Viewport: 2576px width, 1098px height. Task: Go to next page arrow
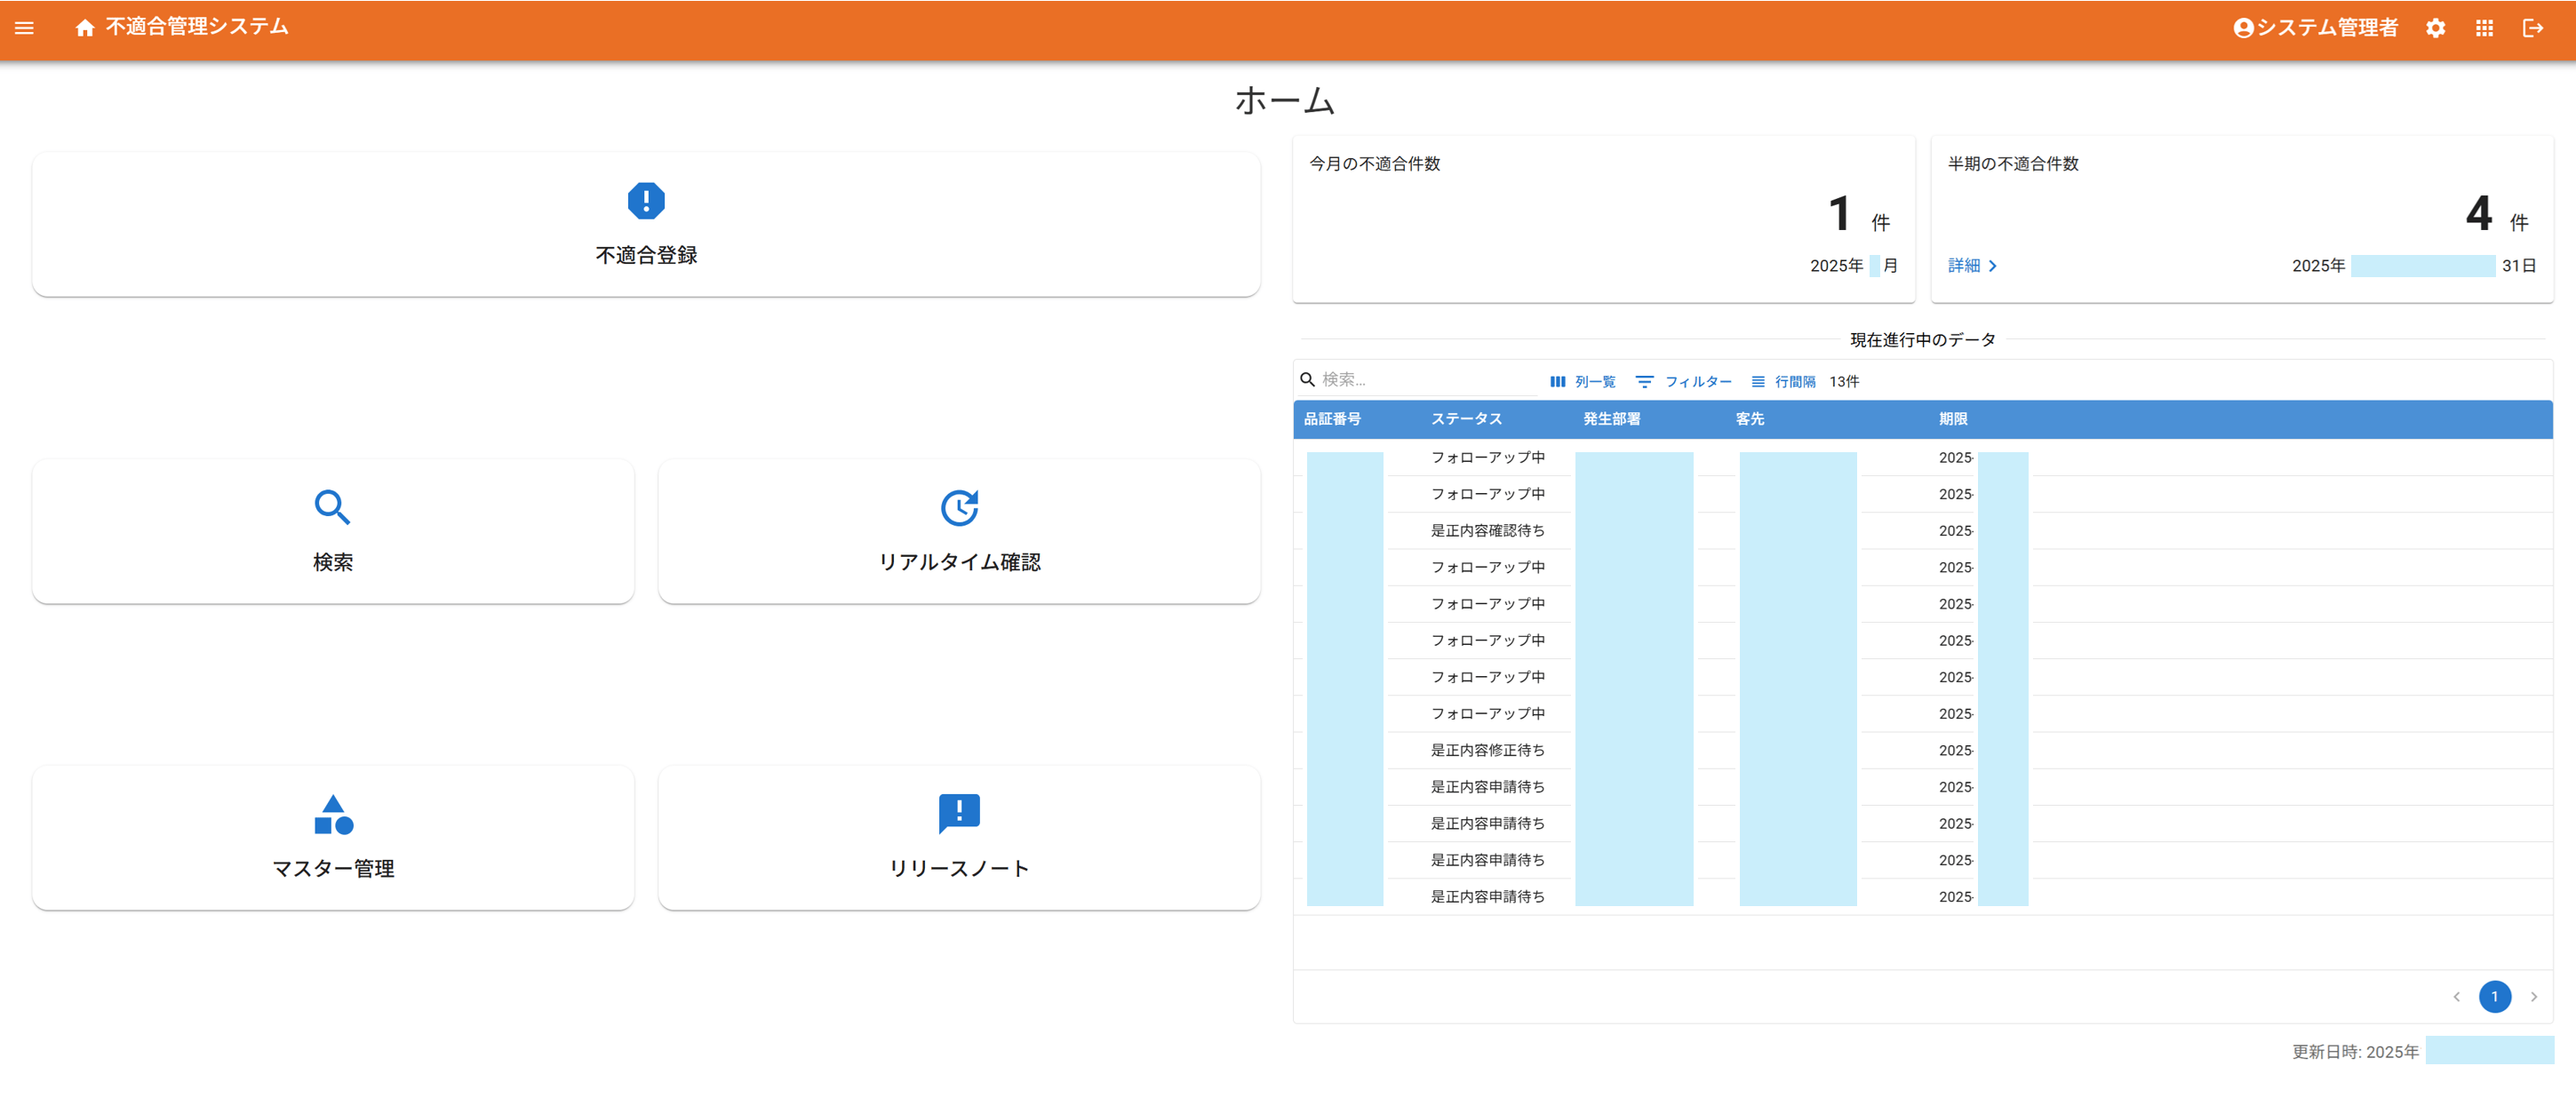pyautogui.click(x=2533, y=997)
